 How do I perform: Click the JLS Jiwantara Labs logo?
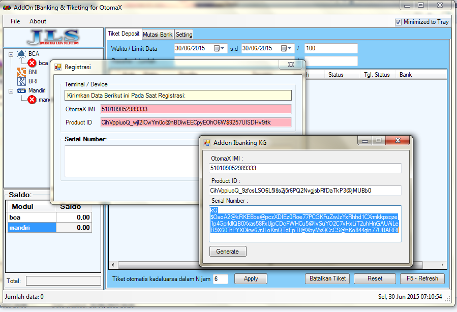[x=53, y=37]
